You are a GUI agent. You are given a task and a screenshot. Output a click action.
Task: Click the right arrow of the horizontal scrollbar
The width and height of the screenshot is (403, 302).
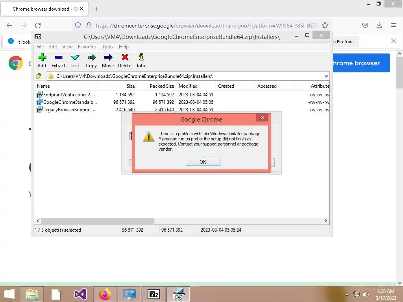tap(325, 221)
